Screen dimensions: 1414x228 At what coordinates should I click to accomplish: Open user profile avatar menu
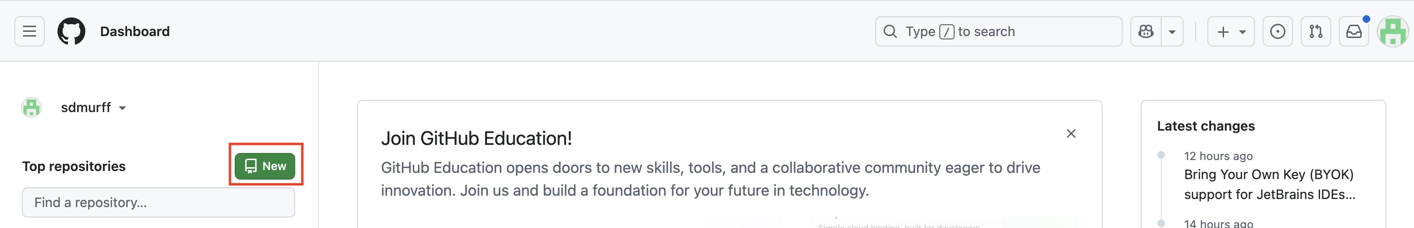(x=1393, y=32)
